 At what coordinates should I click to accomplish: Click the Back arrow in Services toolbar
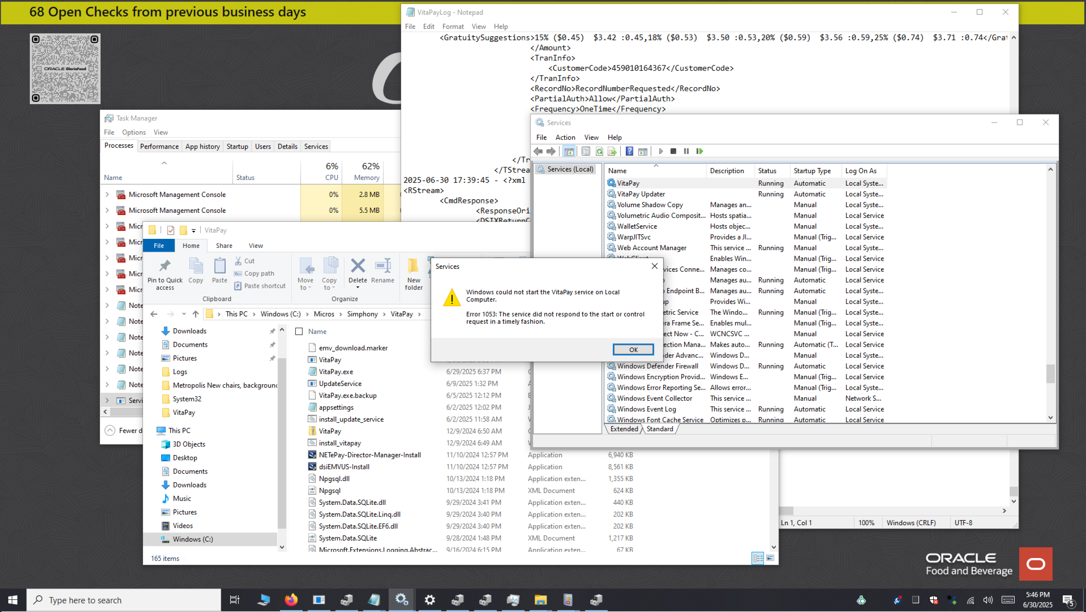click(538, 151)
